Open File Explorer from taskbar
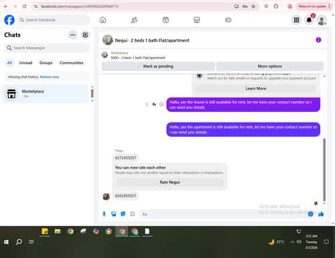This screenshot has height=258, width=335. point(58,231)
